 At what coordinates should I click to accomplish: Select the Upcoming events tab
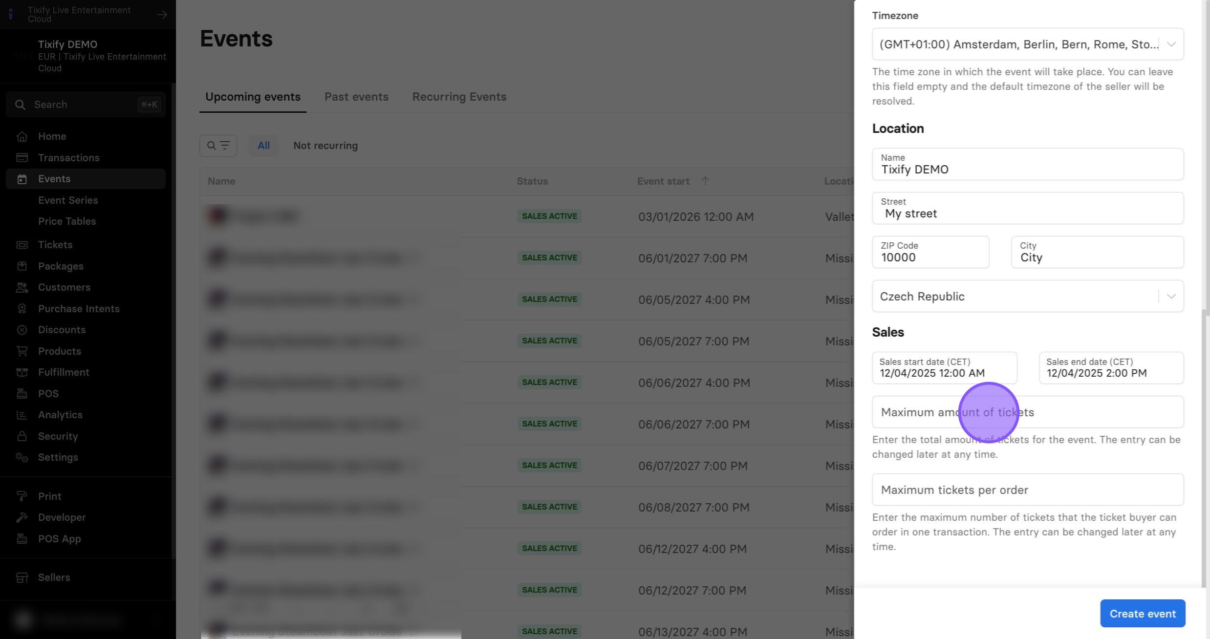tap(253, 97)
